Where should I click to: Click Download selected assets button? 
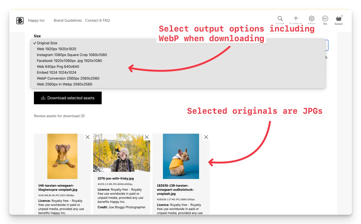(x=68, y=98)
